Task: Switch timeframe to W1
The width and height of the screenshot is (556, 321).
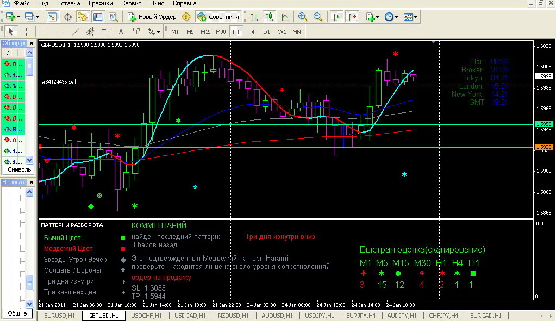Action: (x=282, y=32)
